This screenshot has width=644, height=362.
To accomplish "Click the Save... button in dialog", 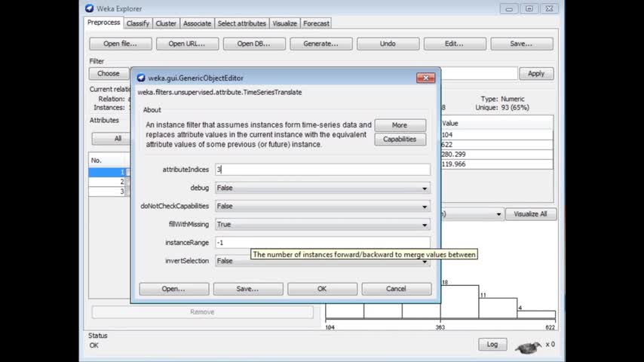I will tap(248, 289).
